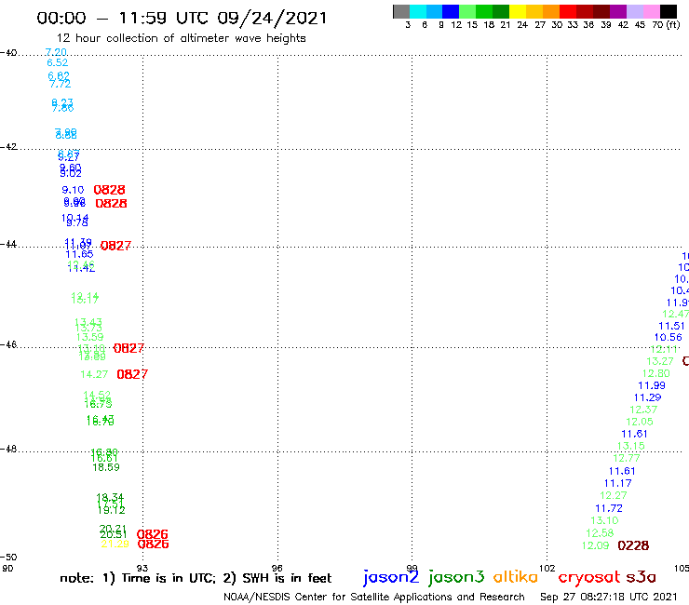
Task: Click the 102 longitude axis label
Action: point(547,569)
